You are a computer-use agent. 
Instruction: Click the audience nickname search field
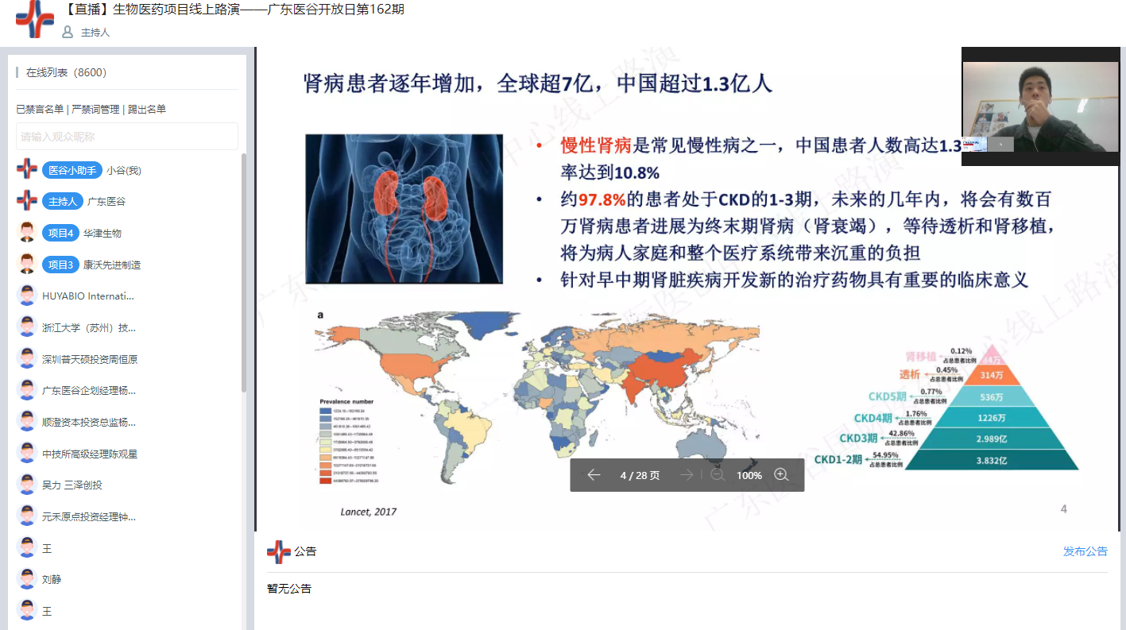(x=127, y=137)
